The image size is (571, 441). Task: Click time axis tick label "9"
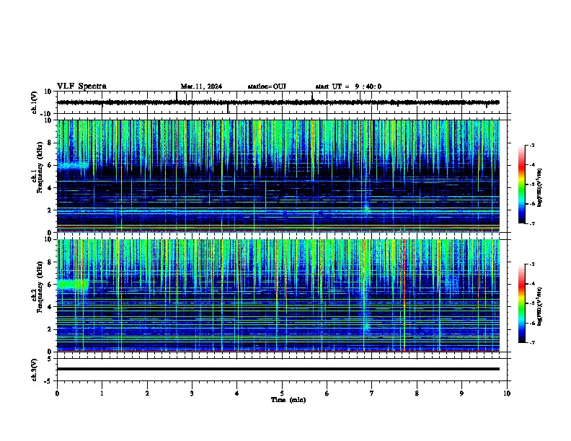click(461, 393)
